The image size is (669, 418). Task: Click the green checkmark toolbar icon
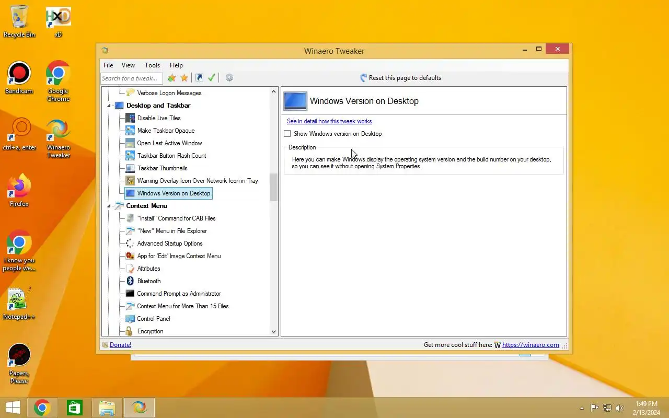(x=212, y=78)
